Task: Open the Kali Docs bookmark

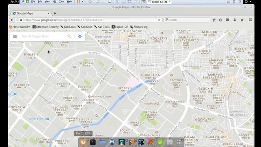Action: click(85, 27)
